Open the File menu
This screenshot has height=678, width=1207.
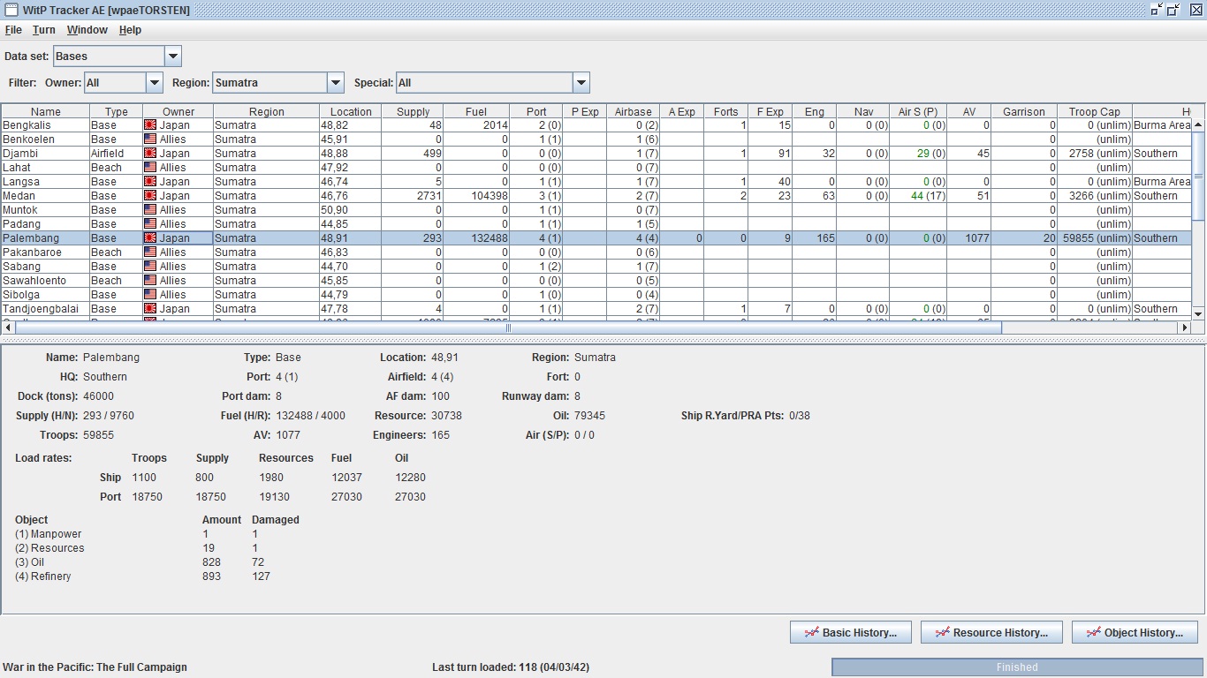(13, 30)
